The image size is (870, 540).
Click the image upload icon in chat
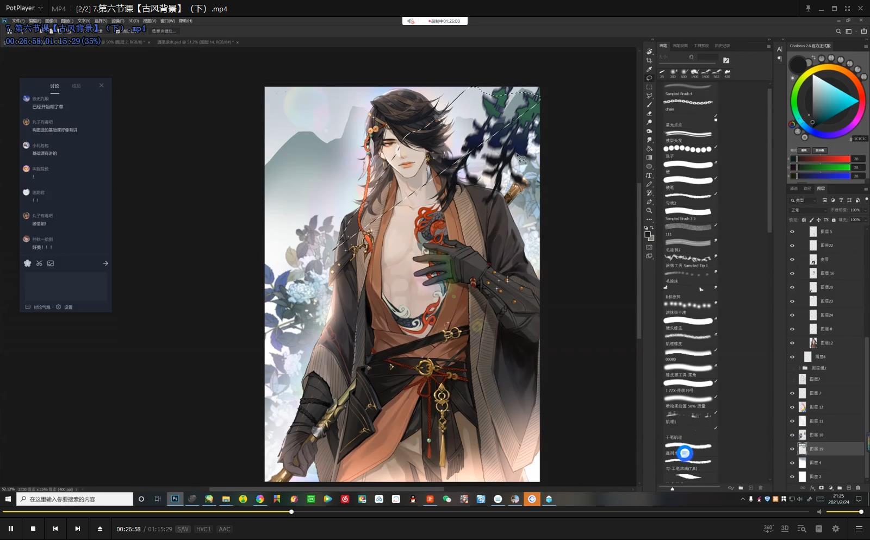pyautogui.click(x=51, y=263)
